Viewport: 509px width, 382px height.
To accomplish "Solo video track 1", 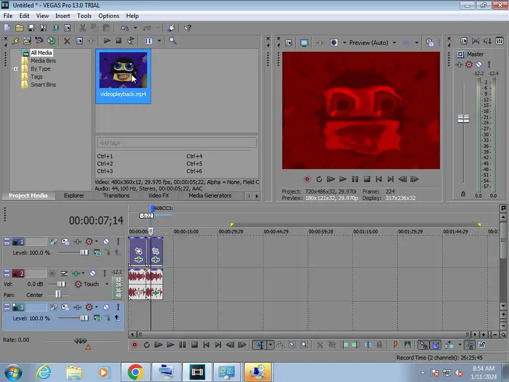I will (x=118, y=241).
